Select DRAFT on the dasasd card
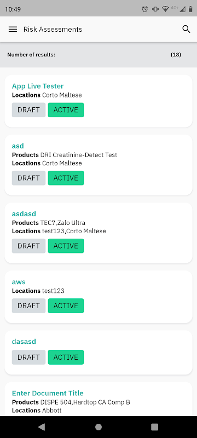The width and height of the screenshot is (197, 438). [28, 358]
